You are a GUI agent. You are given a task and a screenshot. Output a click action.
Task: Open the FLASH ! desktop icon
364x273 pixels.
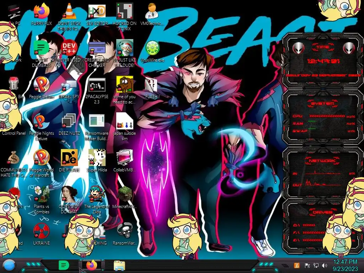pos(151,85)
